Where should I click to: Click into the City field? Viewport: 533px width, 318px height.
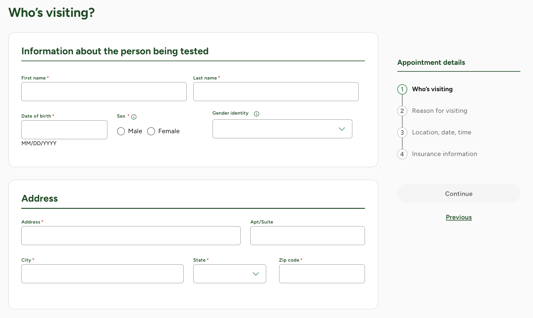pos(102,274)
